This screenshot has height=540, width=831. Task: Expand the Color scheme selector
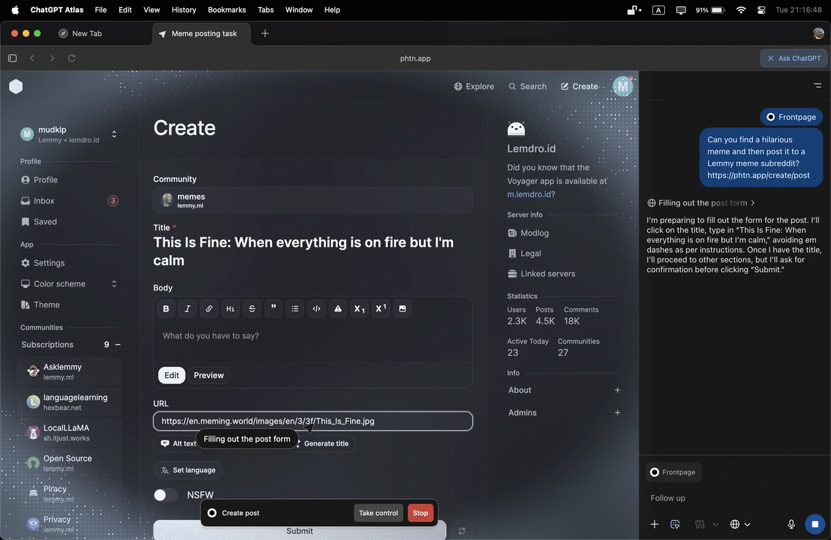click(x=114, y=284)
